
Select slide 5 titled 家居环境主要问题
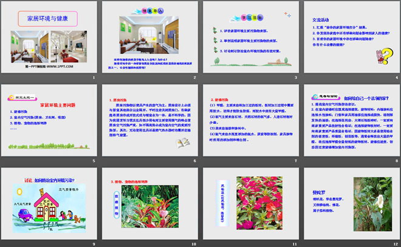[x=49, y=120]
